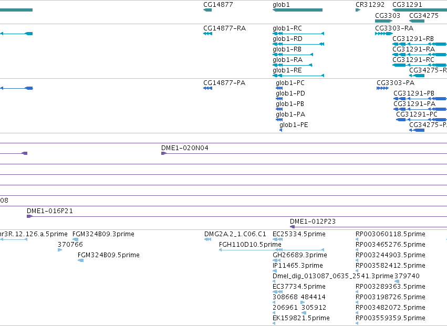The image size is (447, 326).
Task: Select feature 308668
Action: point(285,298)
